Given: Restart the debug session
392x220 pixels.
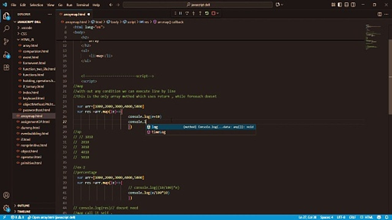Looking at the screenshot, I should tap(207, 13).
